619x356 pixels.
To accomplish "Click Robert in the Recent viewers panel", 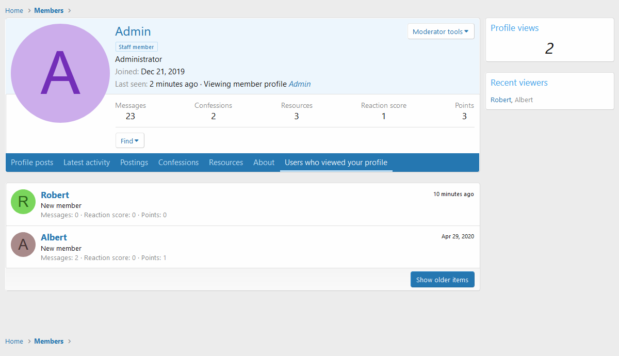I will [500, 100].
